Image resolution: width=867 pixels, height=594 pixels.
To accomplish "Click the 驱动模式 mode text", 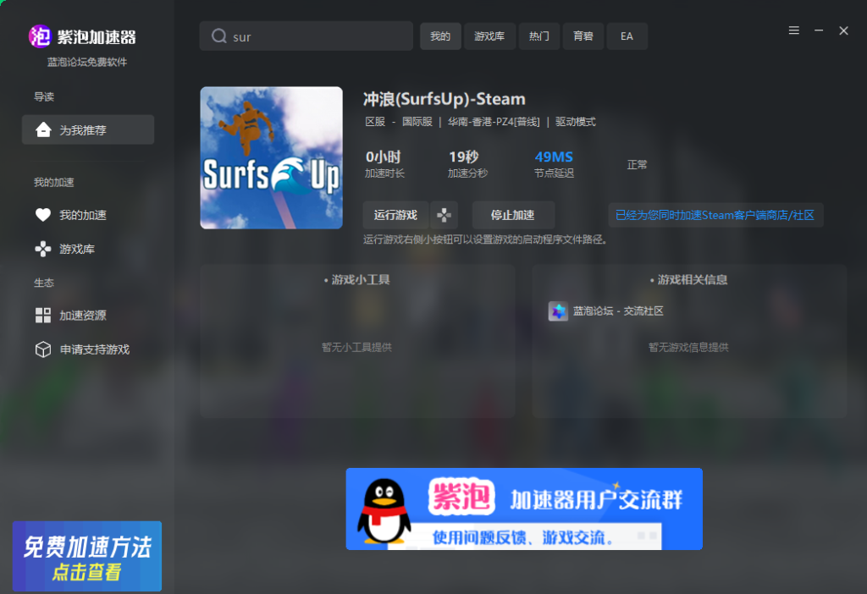I will coord(576,122).
